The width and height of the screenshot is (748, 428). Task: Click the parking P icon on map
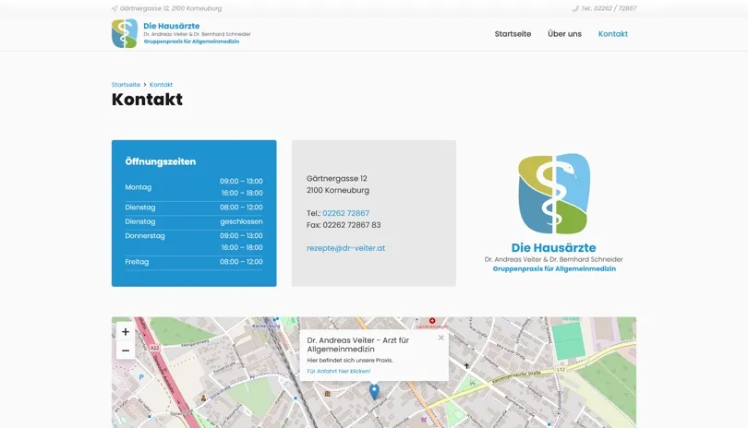click(141, 377)
